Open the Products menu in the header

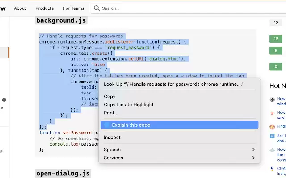pyautogui.click(x=45, y=8)
